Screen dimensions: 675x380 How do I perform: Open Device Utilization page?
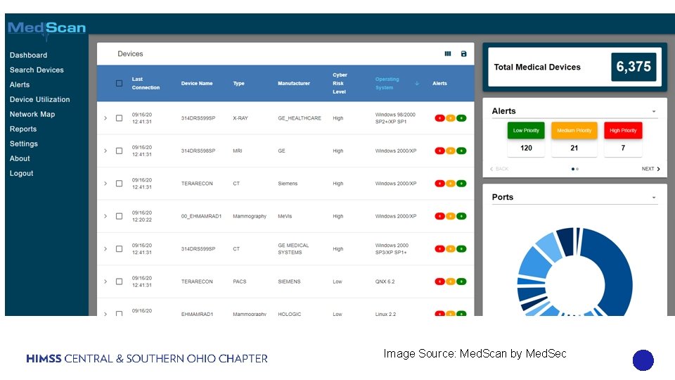pyautogui.click(x=39, y=99)
